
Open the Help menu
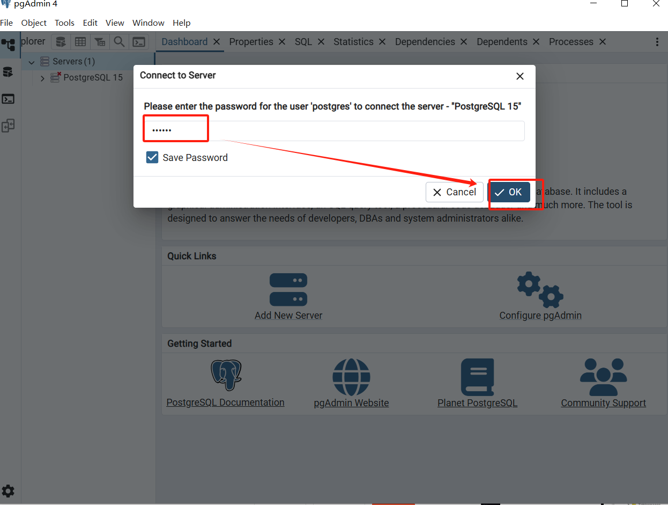[x=182, y=23]
